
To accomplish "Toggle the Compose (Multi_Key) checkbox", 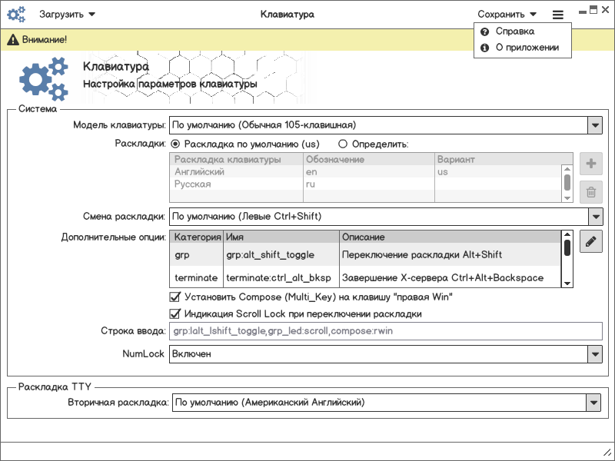I will (175, 297).
